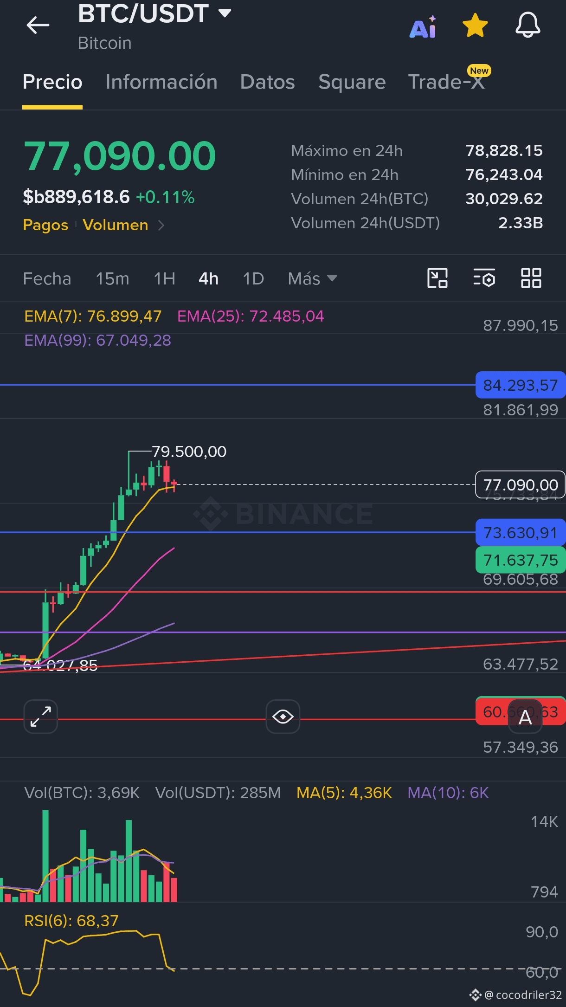The width and height of the screenshot is (566, 1007).
Task: Tap the 79.500,00 high marker
Action: point(189,452)
